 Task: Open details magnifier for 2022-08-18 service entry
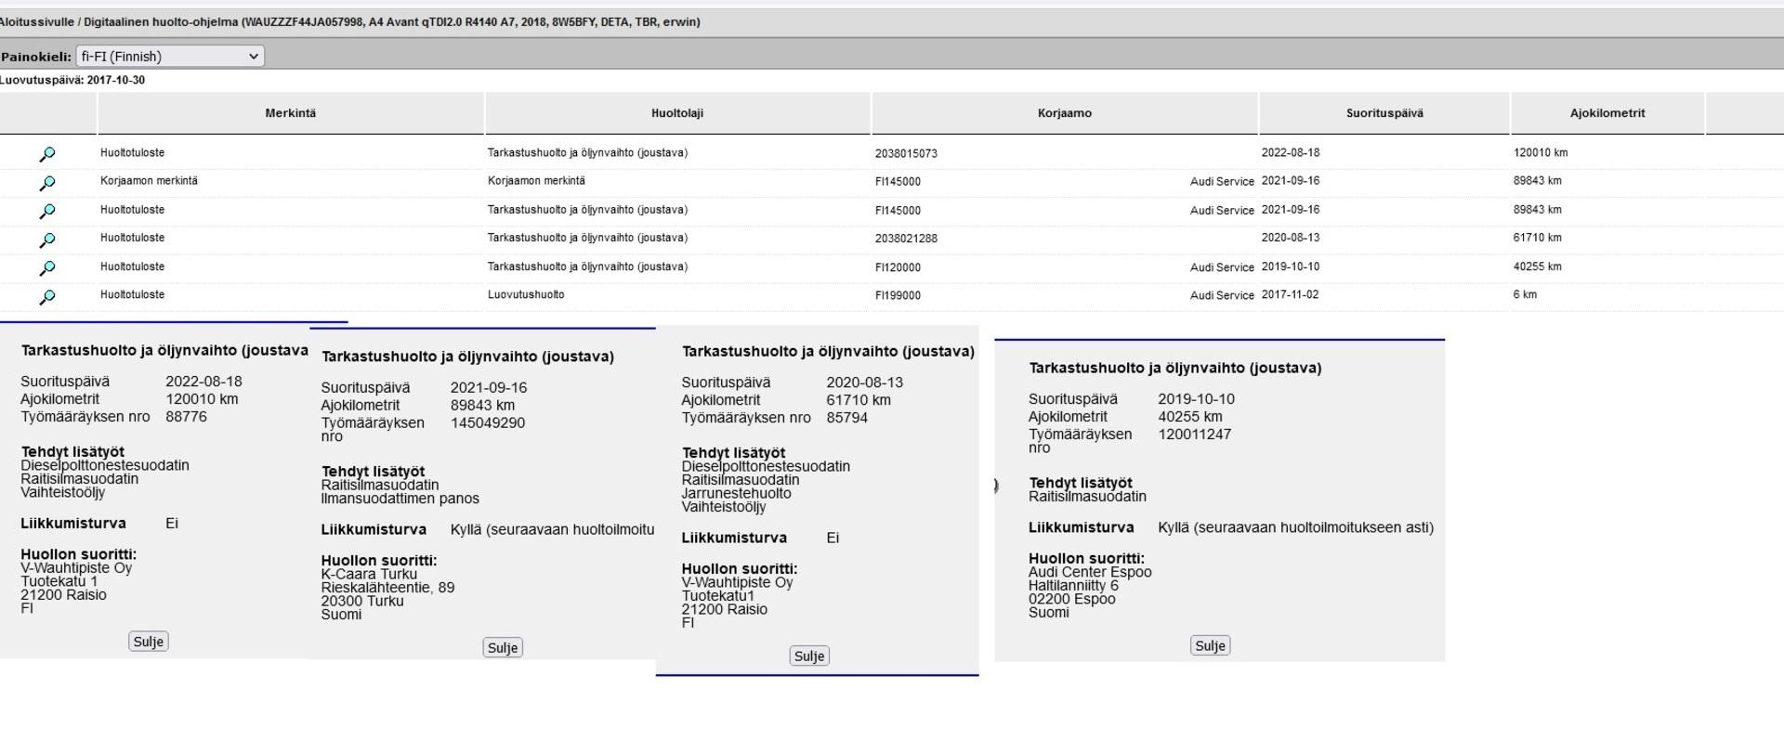pos(47,154)
